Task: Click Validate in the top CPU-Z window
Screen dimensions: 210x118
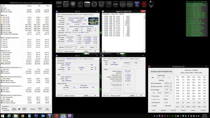Action: 86,51
